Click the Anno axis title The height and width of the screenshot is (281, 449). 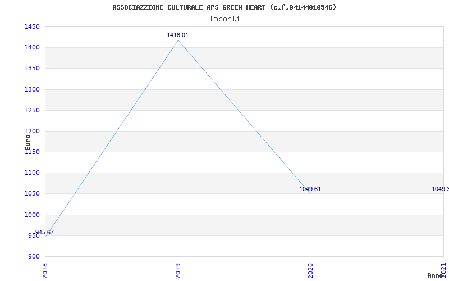pyautogui.click(x=436, y=275)
